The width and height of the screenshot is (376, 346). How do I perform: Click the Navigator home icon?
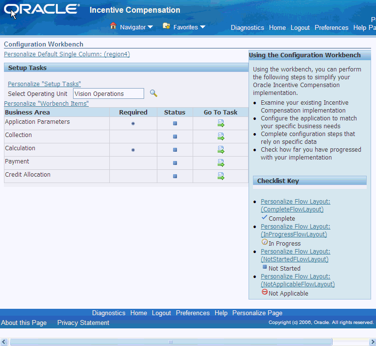pyautogui.click(x=113, y=25)
